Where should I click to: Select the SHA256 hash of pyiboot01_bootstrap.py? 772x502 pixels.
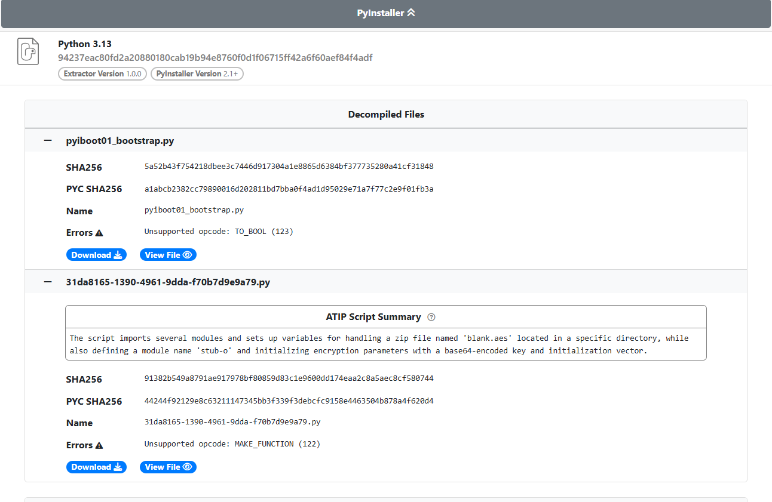288,167
